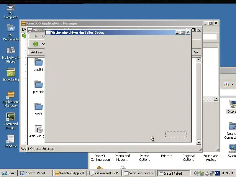Switch to ReactOS Applicat... taskbar button
Screen dimensions: 236x177
pyautogui.click(x=71, y=173)
